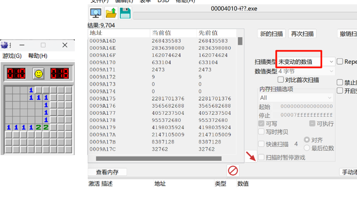Click the 起始 address input field

pos(303,107)
